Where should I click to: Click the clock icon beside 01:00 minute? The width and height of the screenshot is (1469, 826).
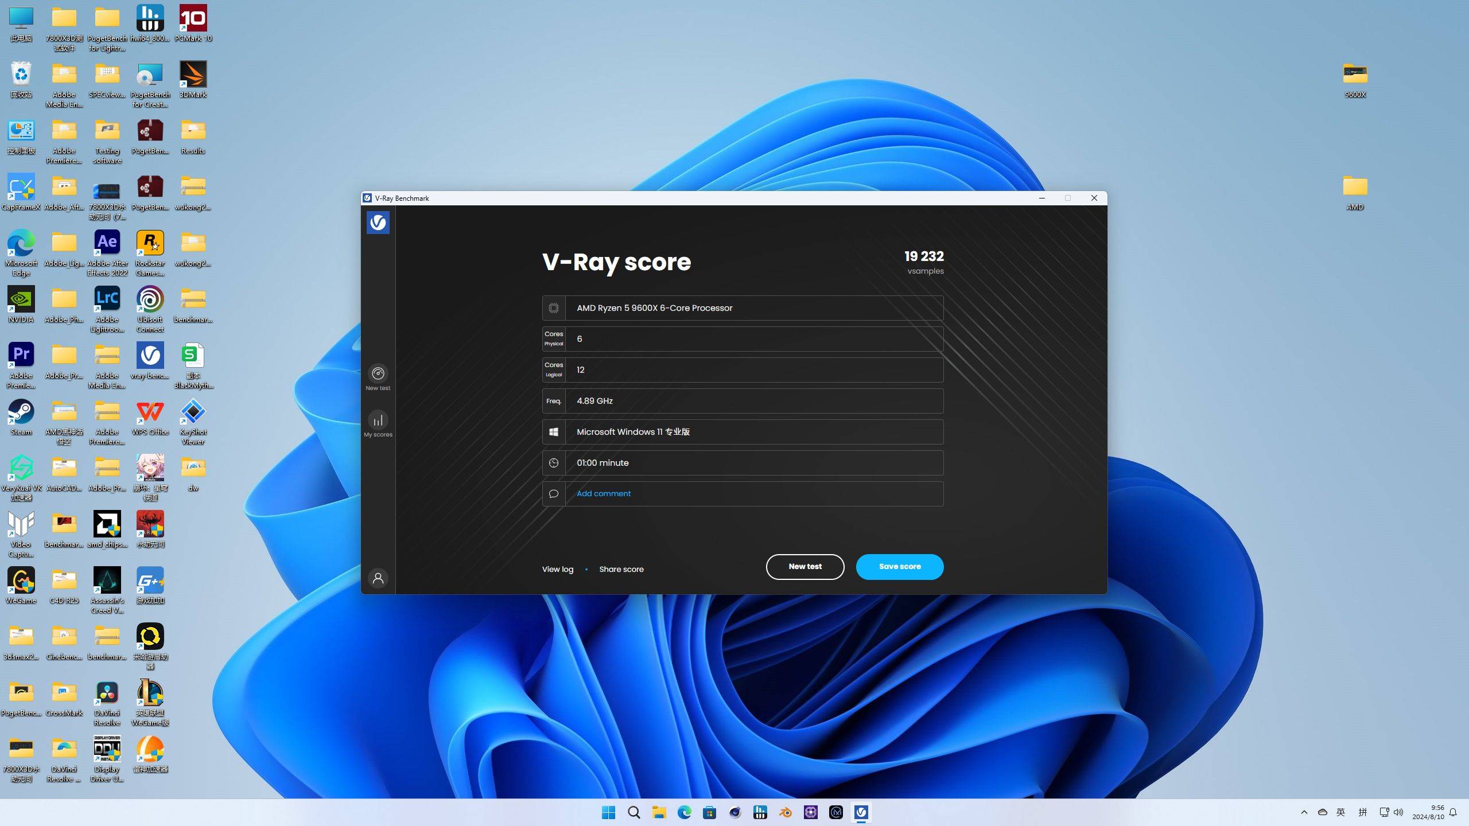(553, 463)
